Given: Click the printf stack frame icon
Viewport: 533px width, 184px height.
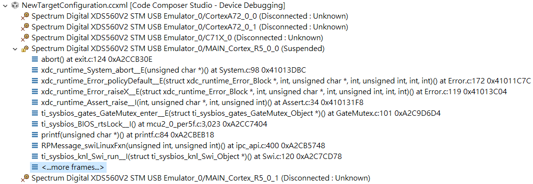Looking at the screenshot, I should (x=35, y=135).
